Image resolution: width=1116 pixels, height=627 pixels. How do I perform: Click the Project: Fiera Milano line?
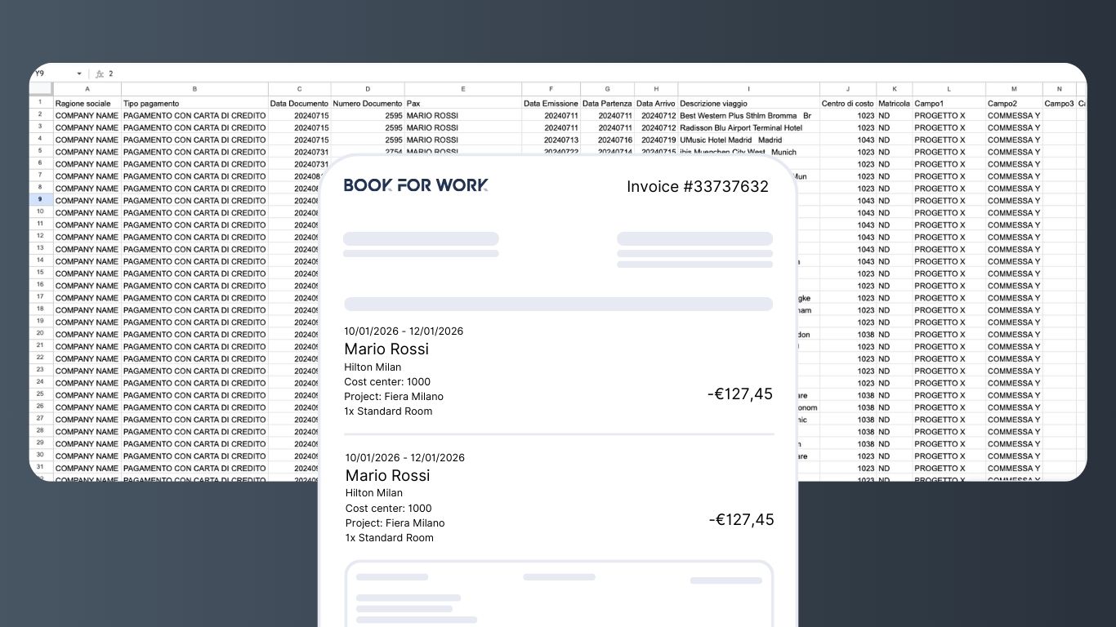pos(395,396)
